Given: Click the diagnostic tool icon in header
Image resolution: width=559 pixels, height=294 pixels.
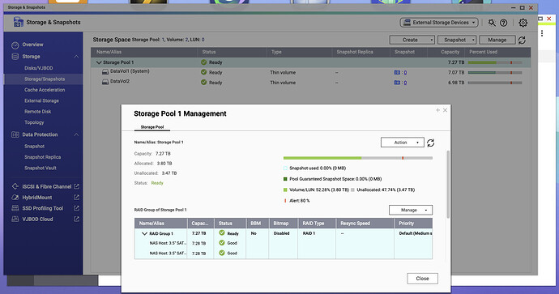Looking at the screenshot, I should point(492,23).
